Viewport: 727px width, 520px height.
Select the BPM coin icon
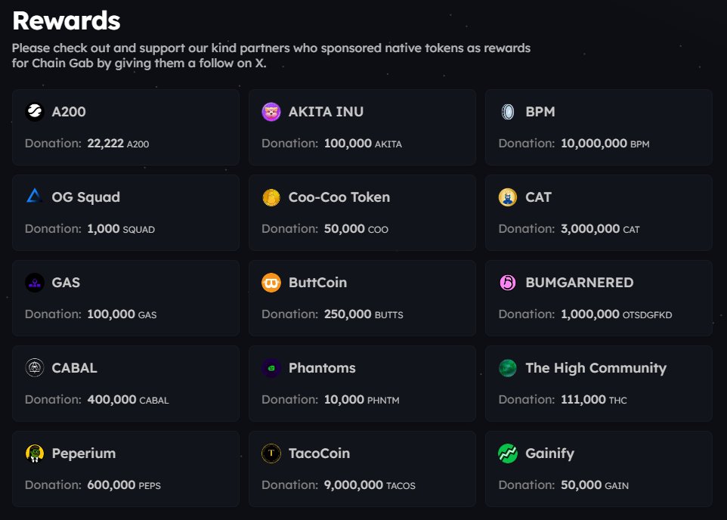tap(508, 112)
